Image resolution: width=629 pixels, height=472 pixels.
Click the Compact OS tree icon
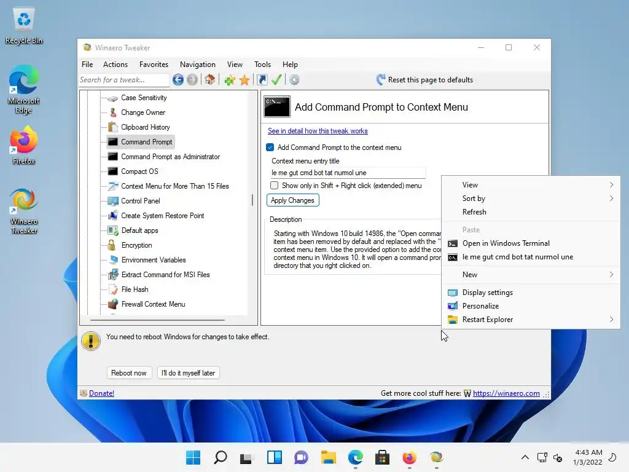(x=113, y=171)
